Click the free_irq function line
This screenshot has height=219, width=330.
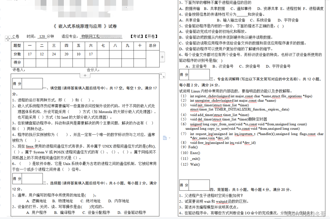click(218, 143)
